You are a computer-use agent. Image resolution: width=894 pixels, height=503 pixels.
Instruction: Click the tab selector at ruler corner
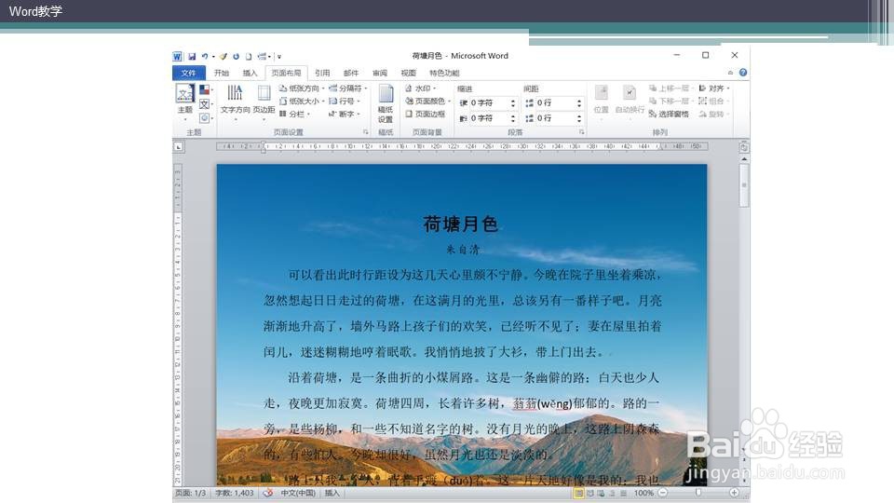(x=179, y=146)
